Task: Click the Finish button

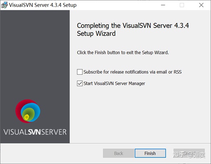Action: [x=150, y=153]
